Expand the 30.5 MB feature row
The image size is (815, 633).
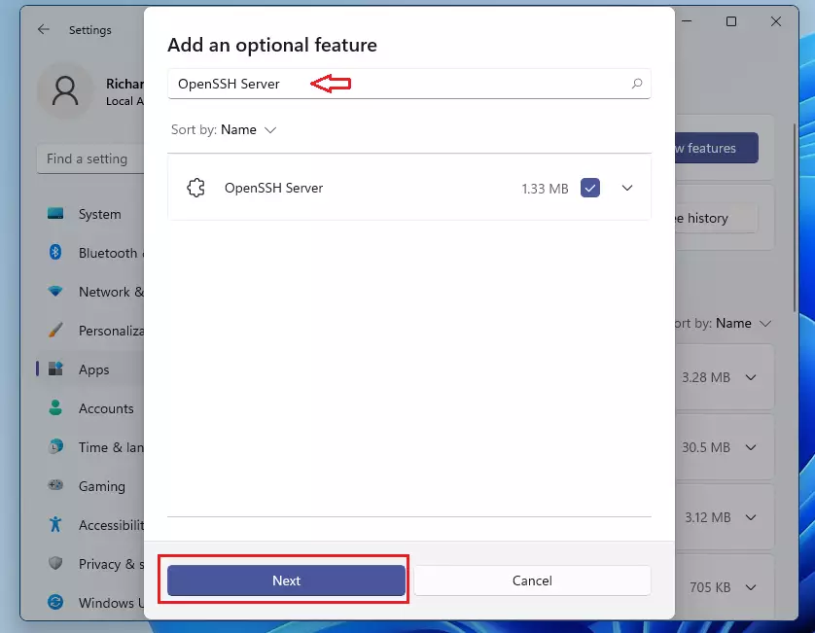(751, 447)
